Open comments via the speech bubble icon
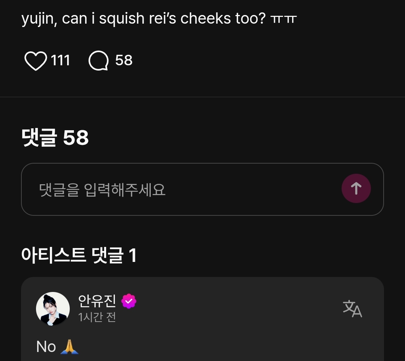 pyautogui.click(x=99, y=61)
